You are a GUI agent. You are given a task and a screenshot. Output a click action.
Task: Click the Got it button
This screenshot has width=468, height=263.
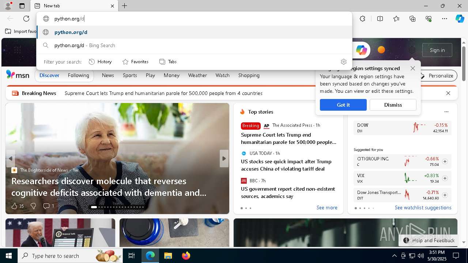coord(343,105)
